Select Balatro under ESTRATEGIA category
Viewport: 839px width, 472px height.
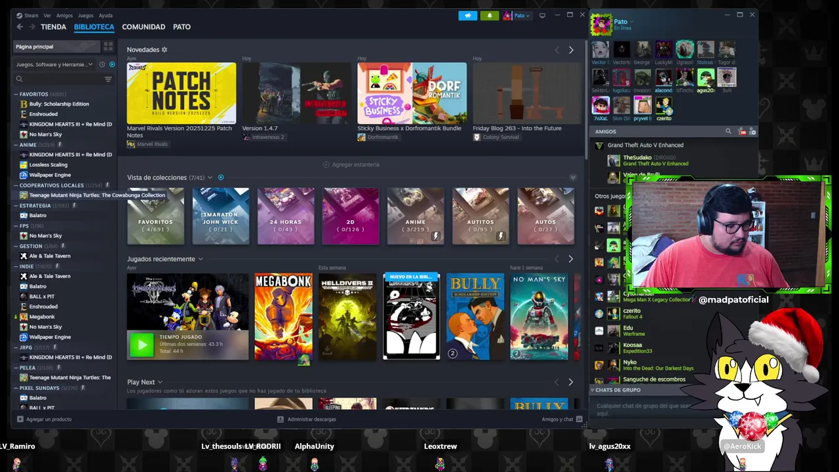pyautogui.click(x=37, y=216)
